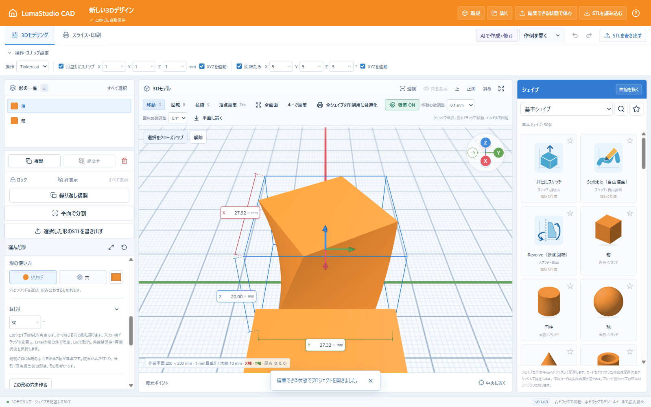The width and height of the screenshot is (651, 407).
Task: Click the Y axis on the view gizmo
Action: tap(498, 153)
